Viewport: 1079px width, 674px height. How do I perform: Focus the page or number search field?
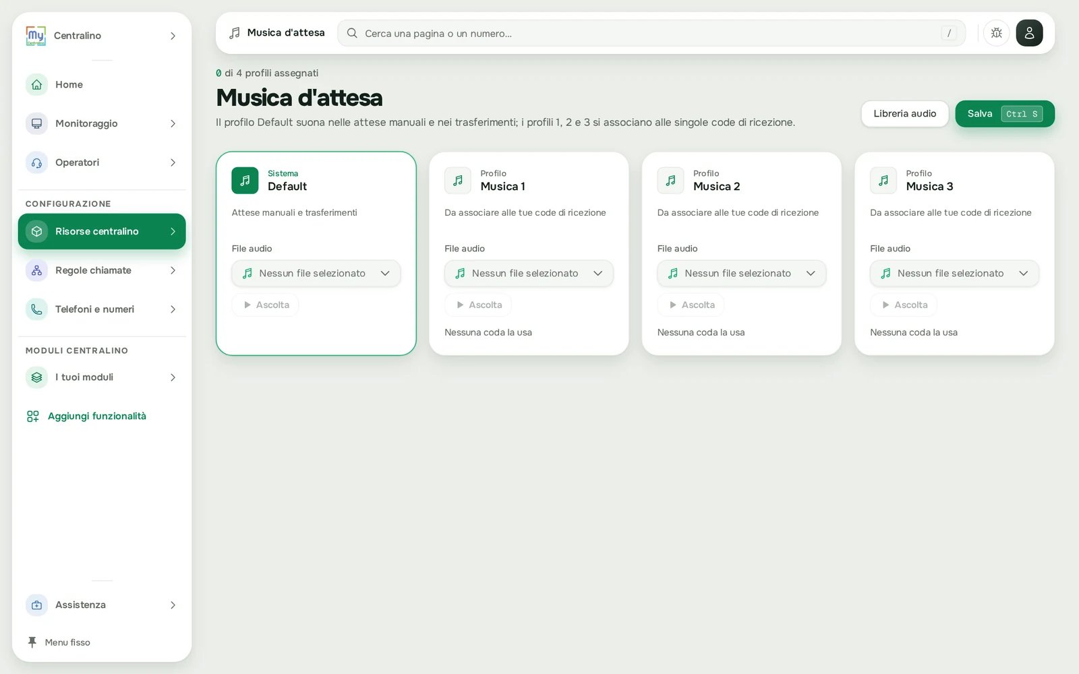click(651, 33)
